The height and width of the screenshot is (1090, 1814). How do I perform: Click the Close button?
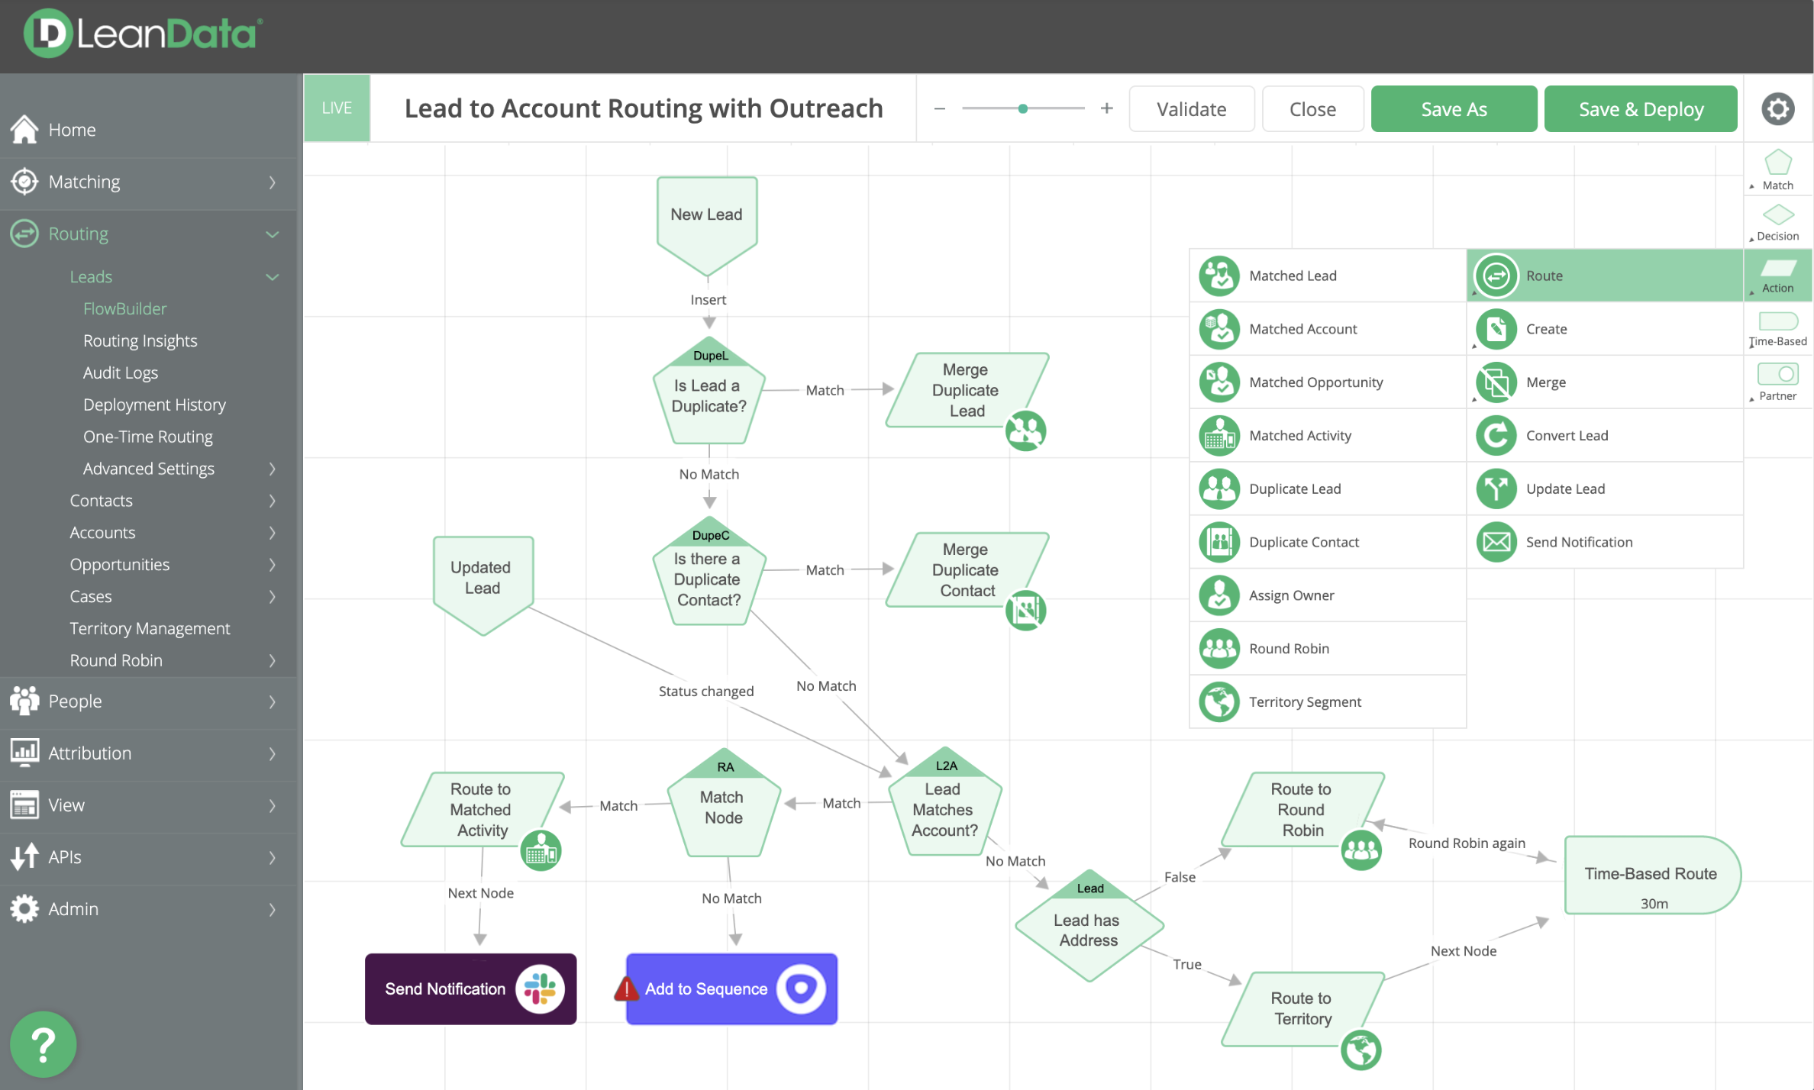point(1313,109)
